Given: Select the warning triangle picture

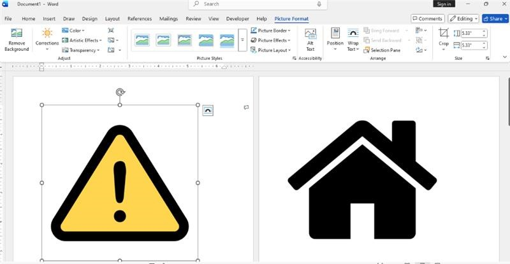Looking at the screenshot, I should point(120,183).
